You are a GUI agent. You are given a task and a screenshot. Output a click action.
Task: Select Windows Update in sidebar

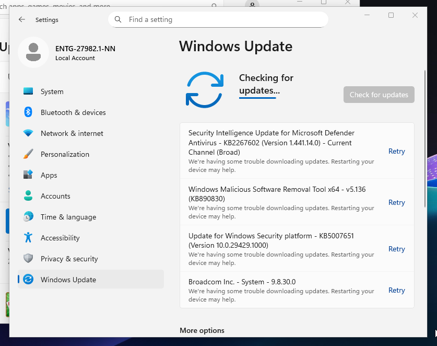[91, 279]
